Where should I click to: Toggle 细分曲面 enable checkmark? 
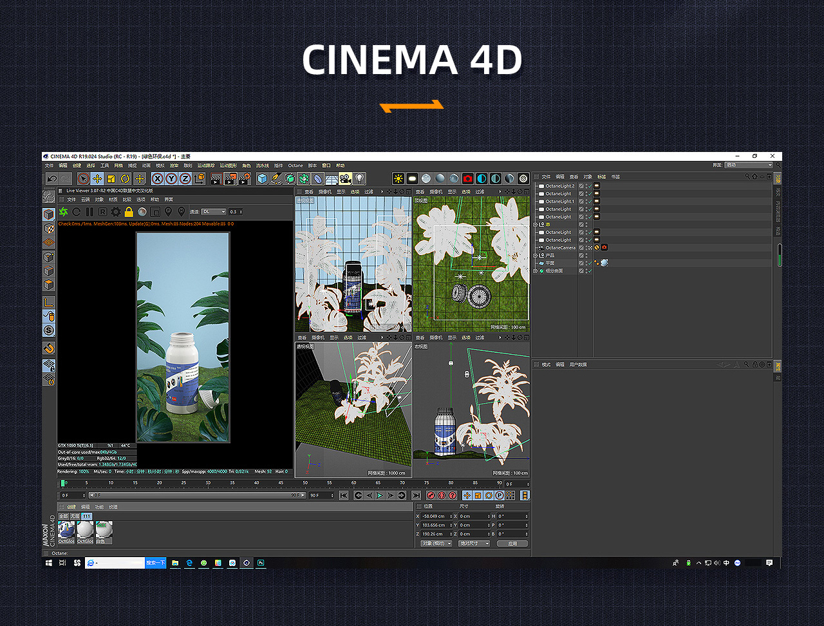coord(589,271)
